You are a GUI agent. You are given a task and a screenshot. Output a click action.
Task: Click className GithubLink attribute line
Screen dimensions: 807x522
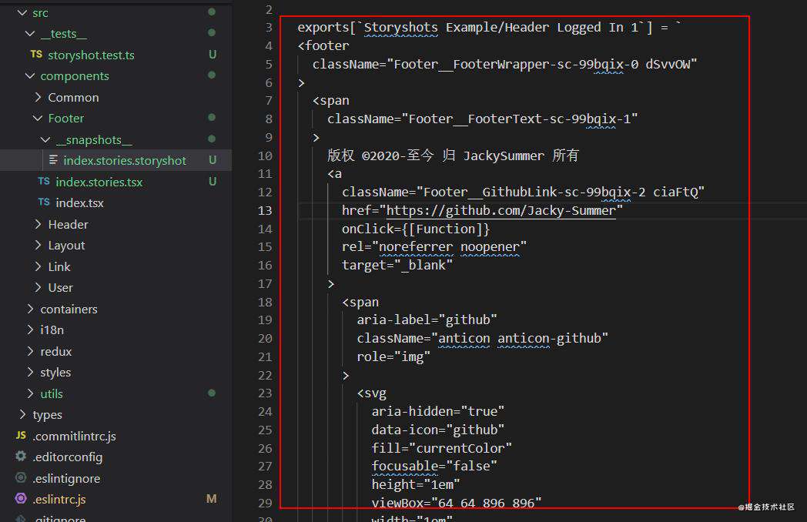point(523,192)
